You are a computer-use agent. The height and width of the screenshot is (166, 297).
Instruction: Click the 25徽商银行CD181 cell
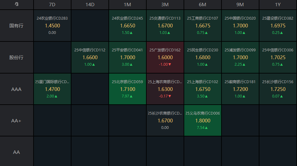(240, 89)
